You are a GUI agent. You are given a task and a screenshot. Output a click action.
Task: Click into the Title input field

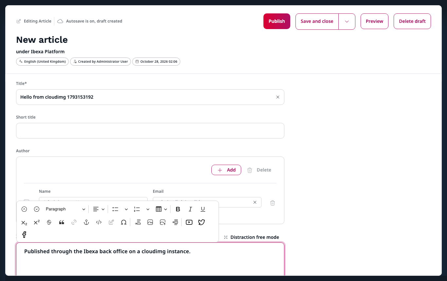pyautogui.click(x=150, y=97)
